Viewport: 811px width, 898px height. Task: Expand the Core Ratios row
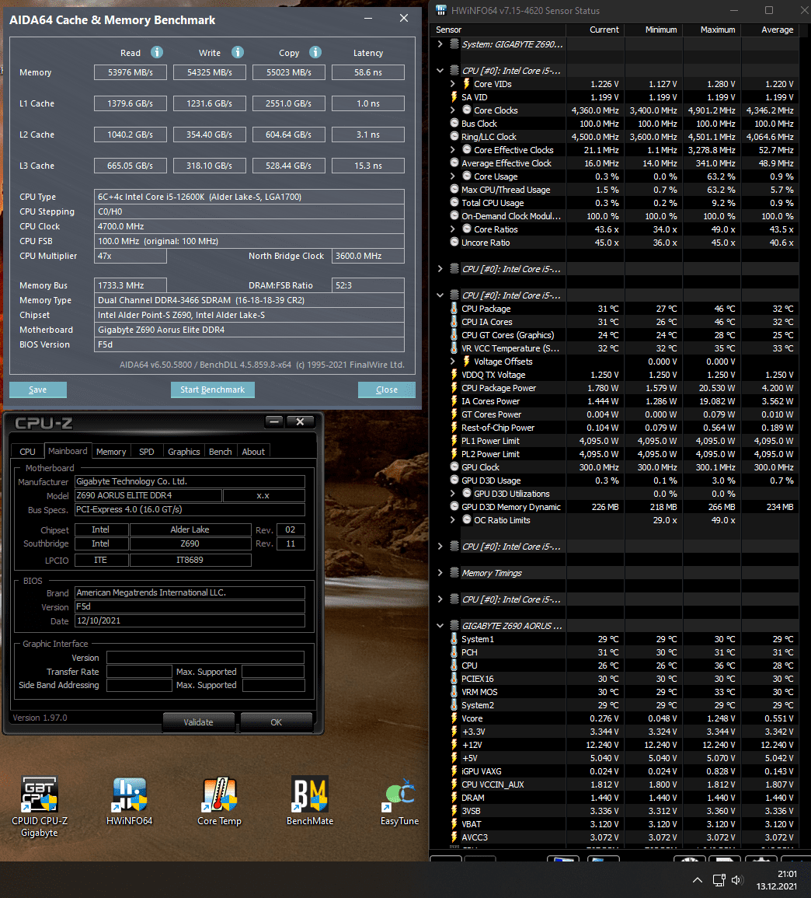[x=452, y=229]
